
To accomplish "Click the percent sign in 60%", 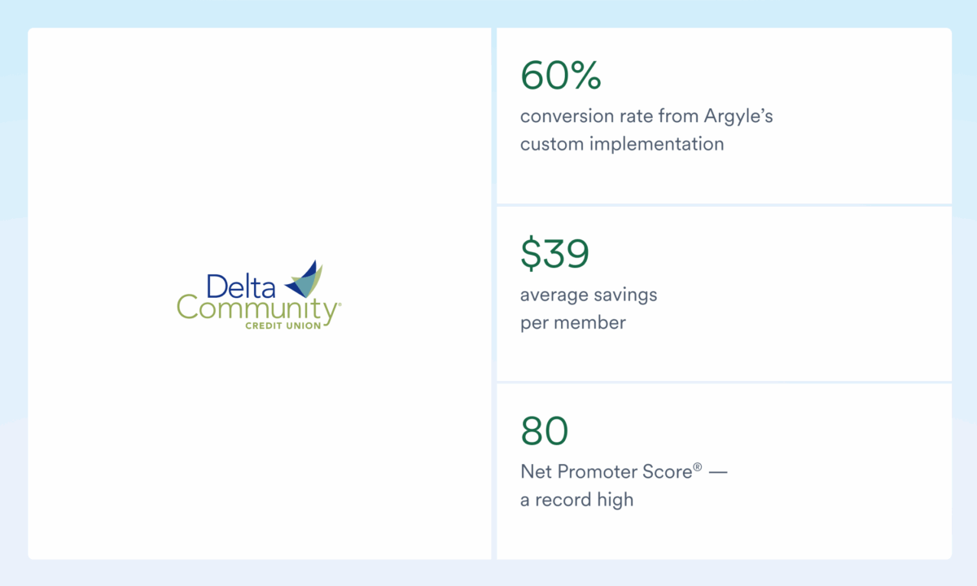I will click(584, 76).
